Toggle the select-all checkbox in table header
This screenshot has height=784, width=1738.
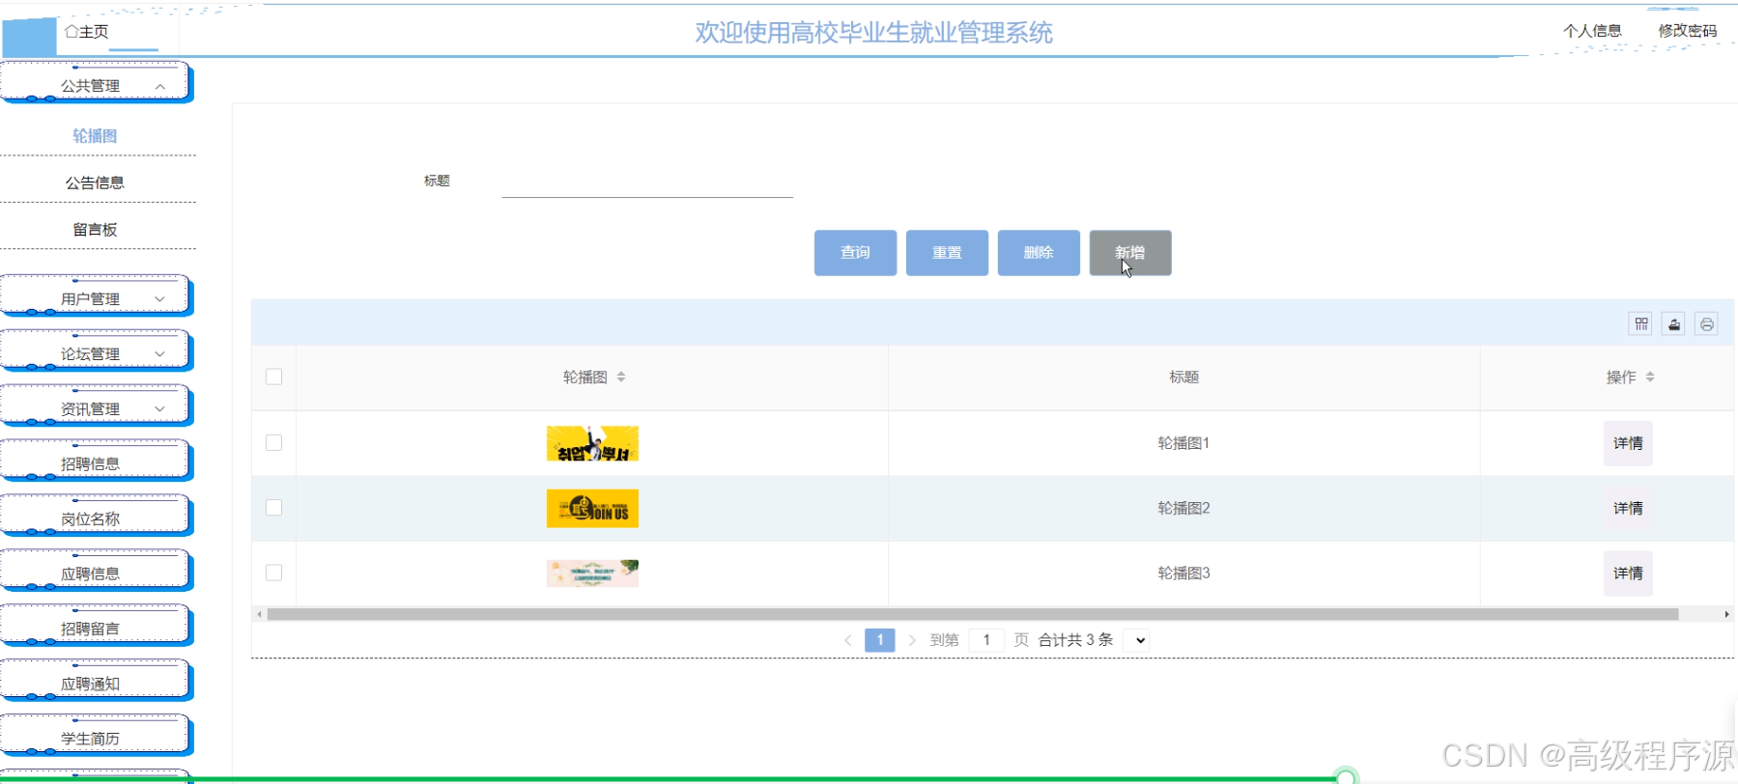274,377
